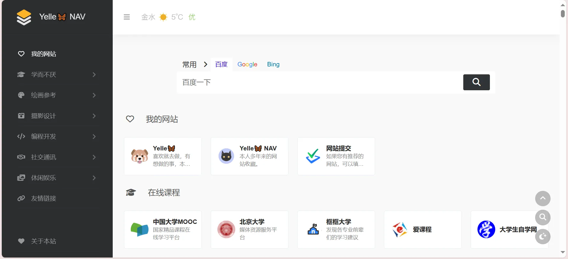The image size is (568, 259).
Task: Switch to the Google search tab
Action: pos(247,64)
